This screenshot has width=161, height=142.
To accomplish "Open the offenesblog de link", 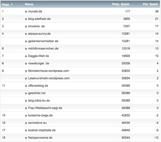I will coord(38,86).
